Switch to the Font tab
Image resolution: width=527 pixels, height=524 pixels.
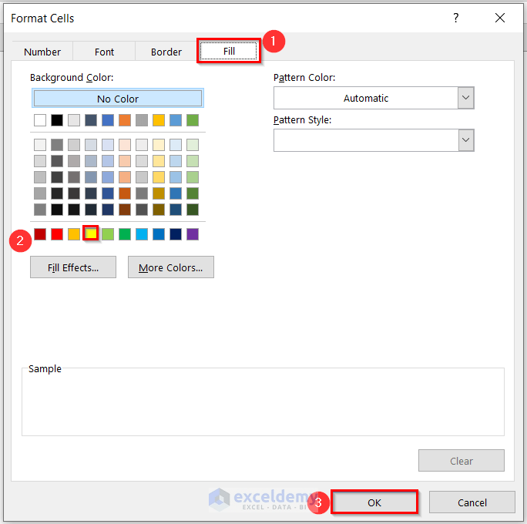coord(104,52)
